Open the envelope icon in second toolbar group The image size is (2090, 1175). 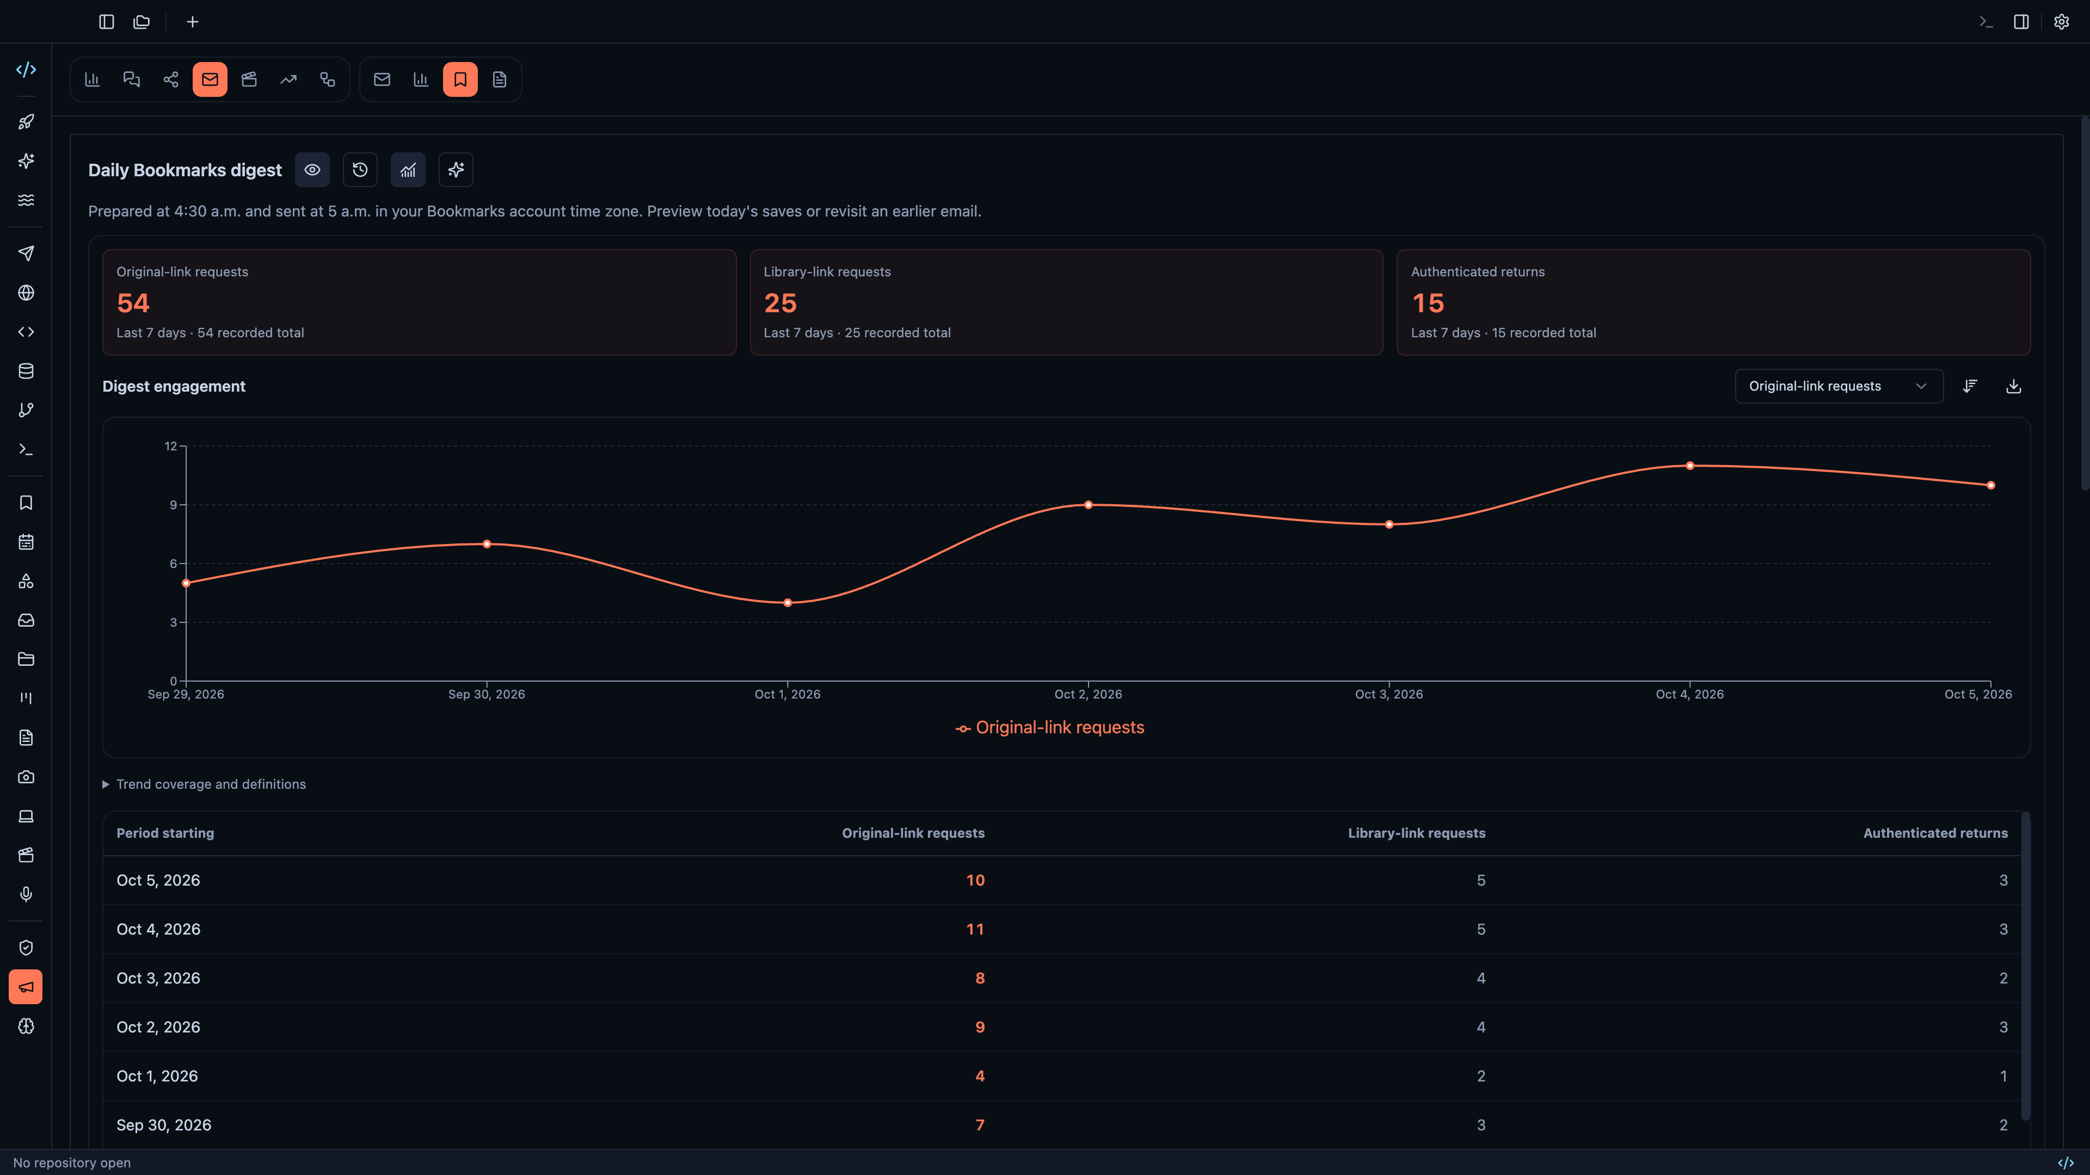382,79
